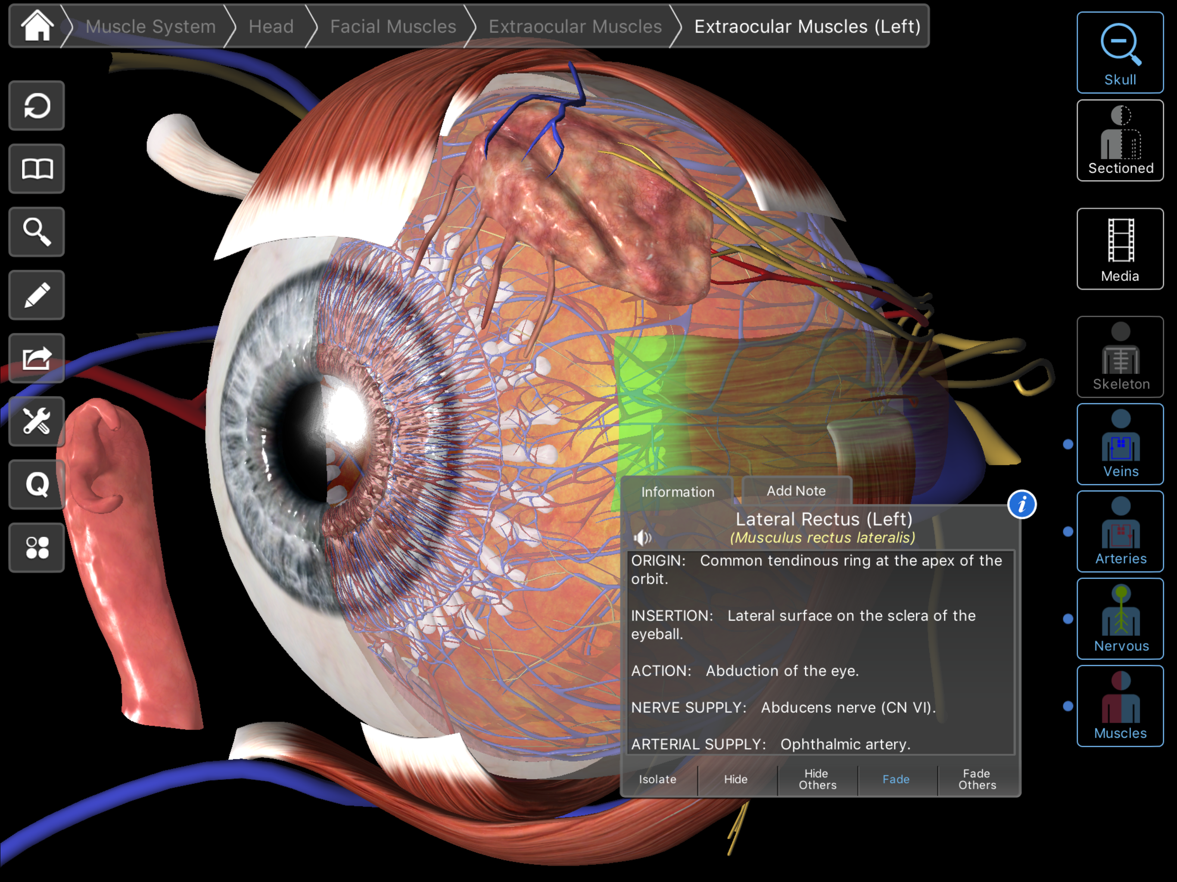Tap the share export icon

(x=37, y=358)
